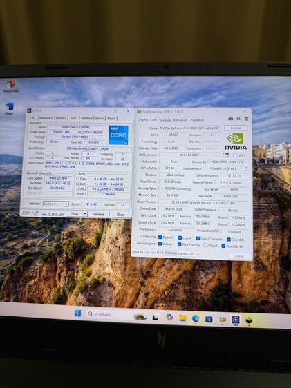Click the Bus Interface question mark
The image size is (291, 388).
pyautogui.click(x=247, y=168)
